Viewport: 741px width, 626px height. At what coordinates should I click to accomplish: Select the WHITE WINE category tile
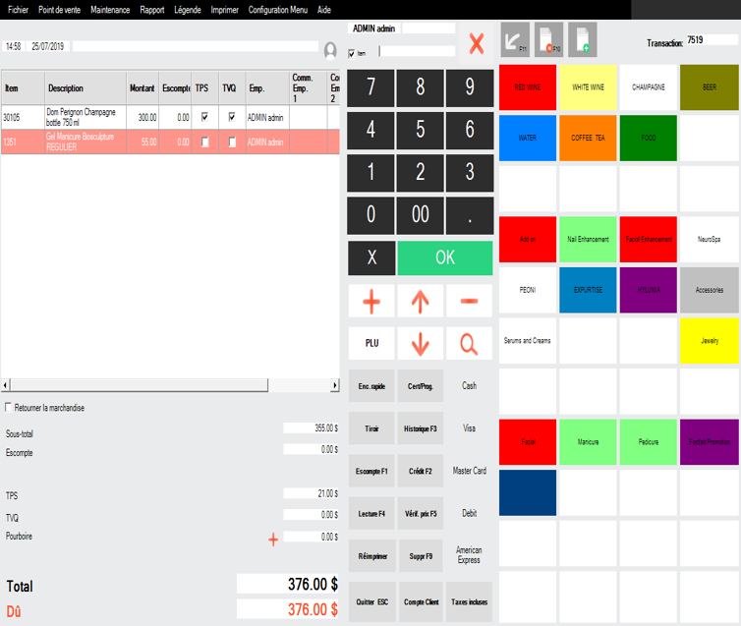pyautogui.click(x=588, y=87)
